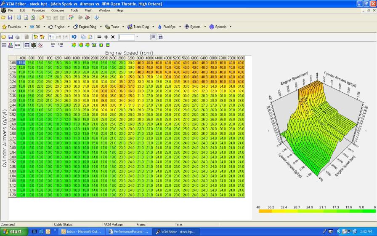Expand the Favorites dropdown arrow

pyautogui.click(x=25, y=27)
